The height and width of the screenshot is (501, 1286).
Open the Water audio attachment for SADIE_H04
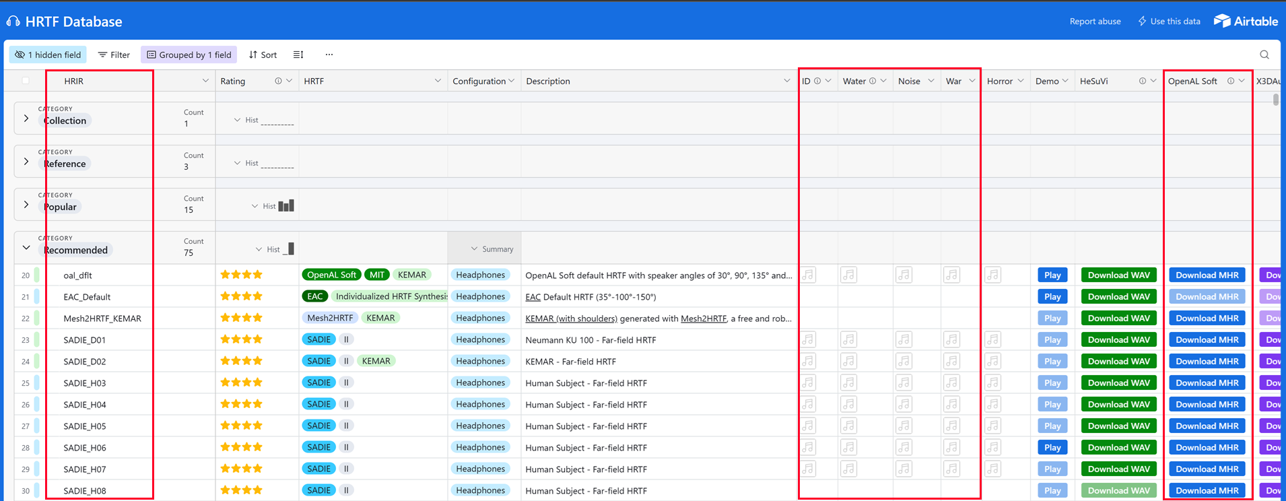point(848,404)
